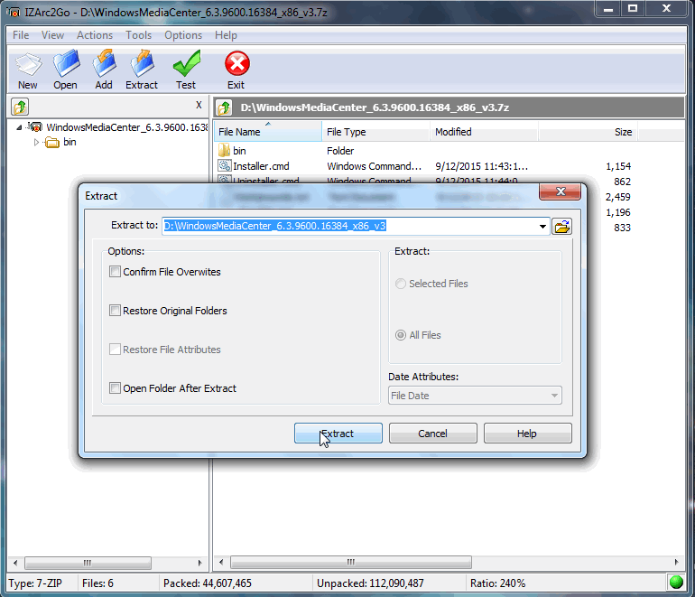Close the Extract dialog with the red X
The width and height of the screenshot is (695, 597).
(x=560, y=191)
